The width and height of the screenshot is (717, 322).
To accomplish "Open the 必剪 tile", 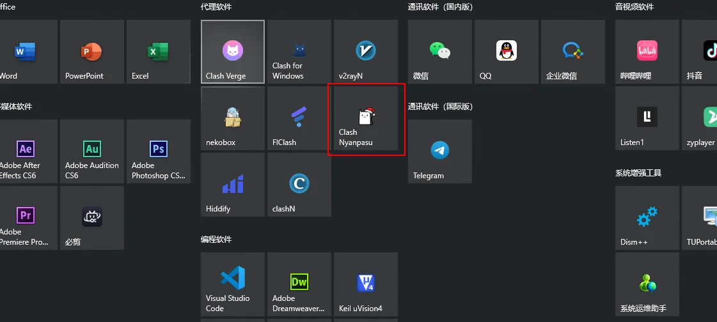I will click(92, 218).
